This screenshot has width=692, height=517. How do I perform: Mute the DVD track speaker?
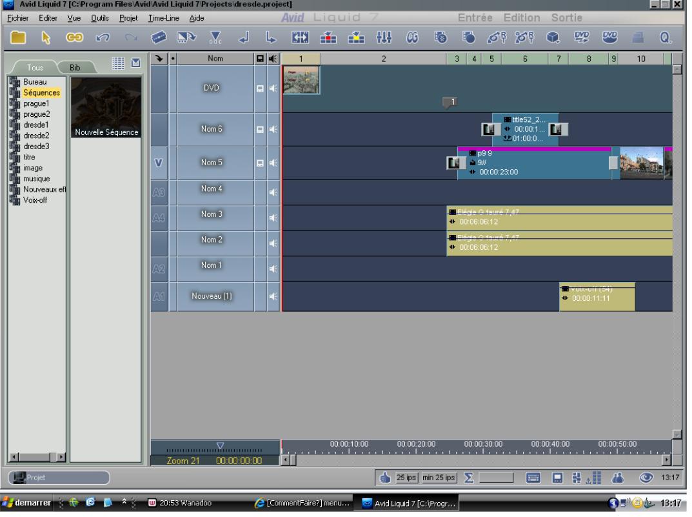click(273, 88)
